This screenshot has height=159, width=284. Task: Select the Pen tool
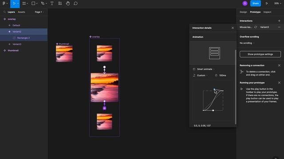click(43, 4)
